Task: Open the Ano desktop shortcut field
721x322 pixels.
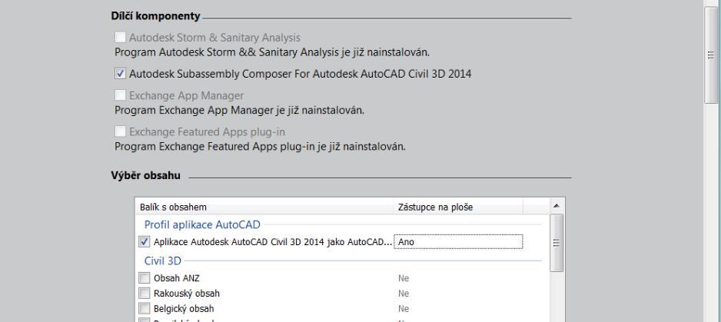Action: tap(458, 241)
